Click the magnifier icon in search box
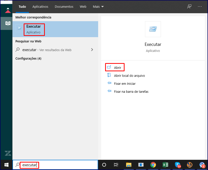 point(17,165)
